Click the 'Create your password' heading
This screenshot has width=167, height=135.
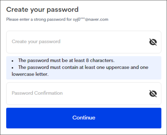pyautogui.click(x=42, y=10)
